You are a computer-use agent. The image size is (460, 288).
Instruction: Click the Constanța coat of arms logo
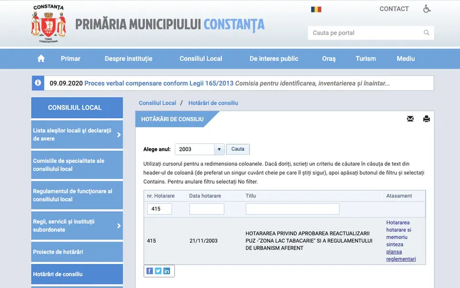point(48,24)
